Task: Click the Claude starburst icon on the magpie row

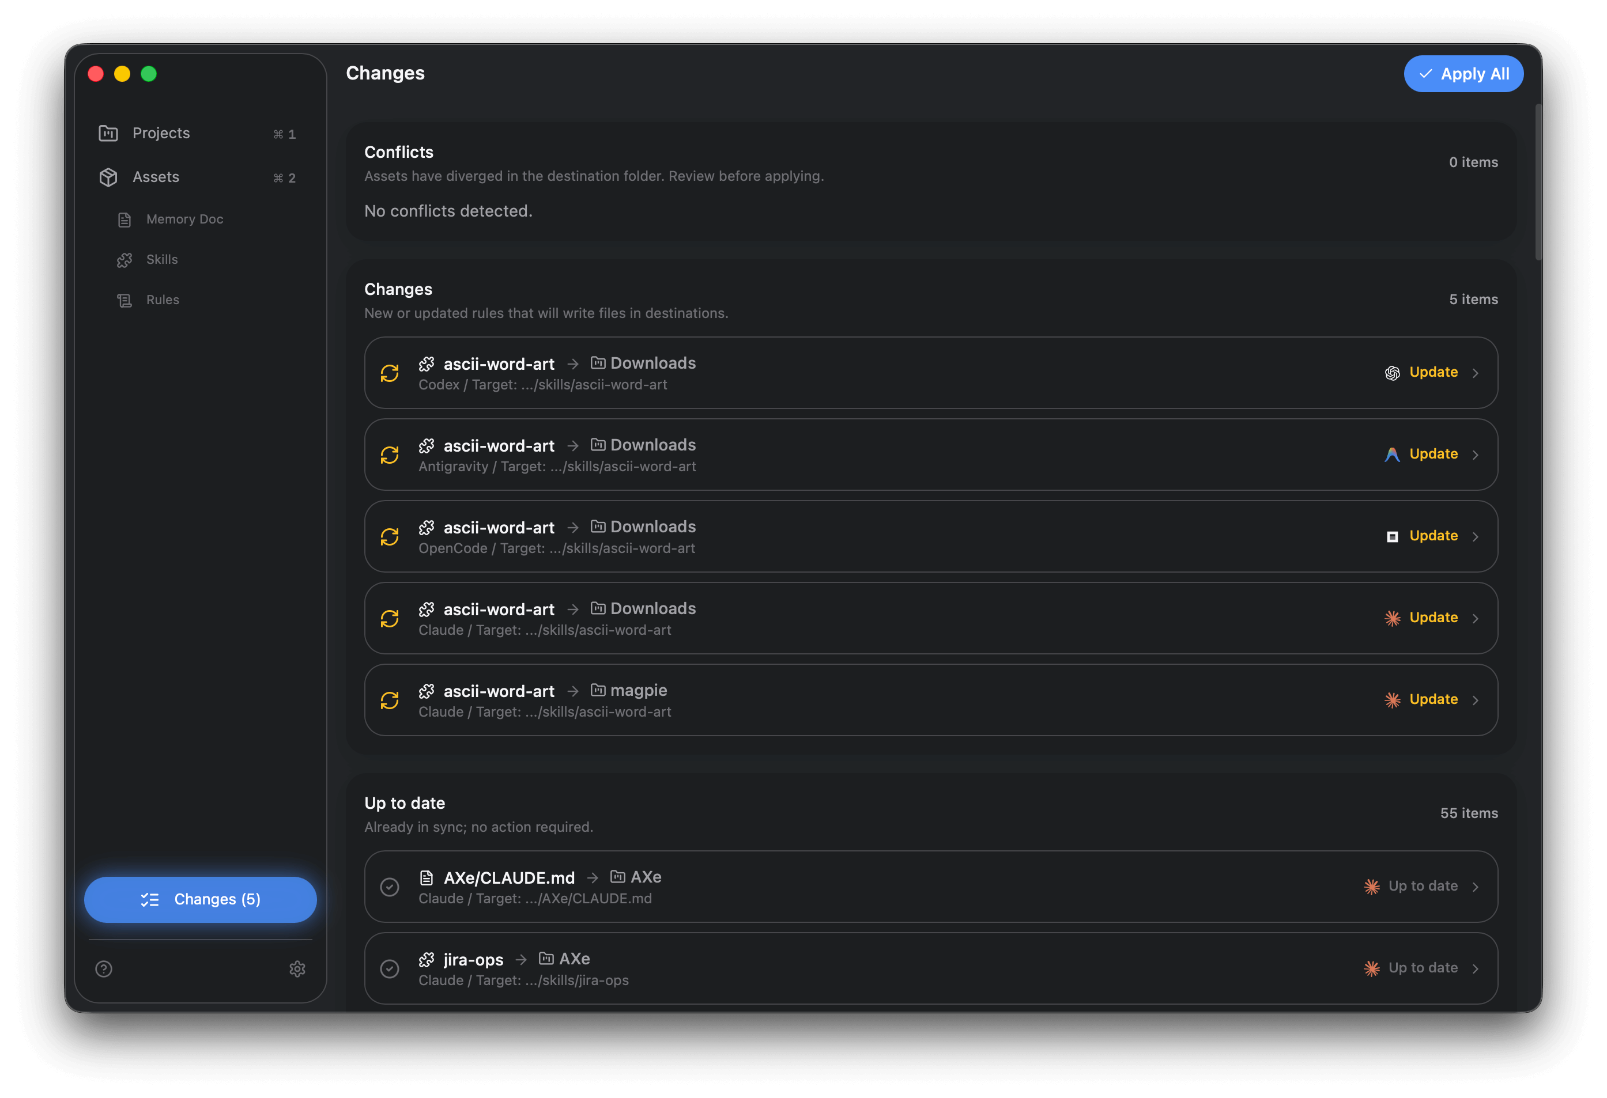Action: (x=1393, y=699)
